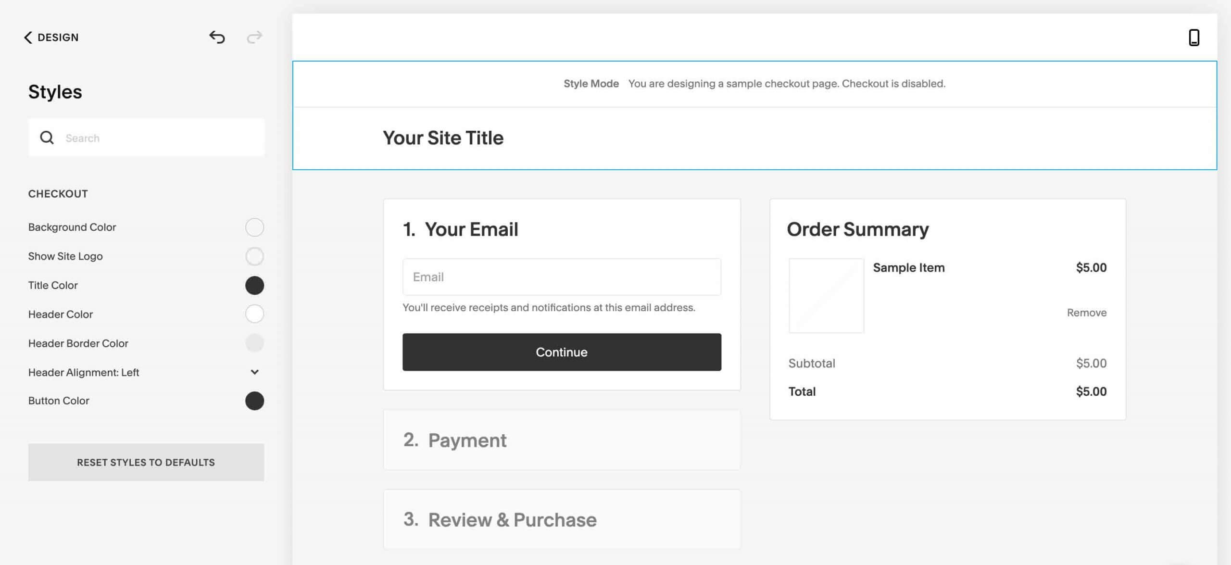Go back to the Design menu

click(x=51, y=38)
